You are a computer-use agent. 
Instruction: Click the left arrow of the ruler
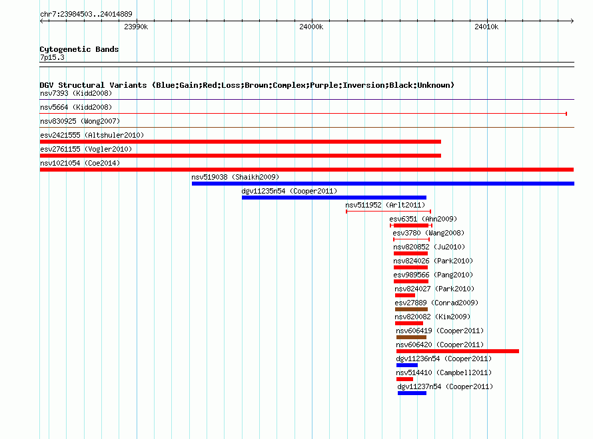42,21
